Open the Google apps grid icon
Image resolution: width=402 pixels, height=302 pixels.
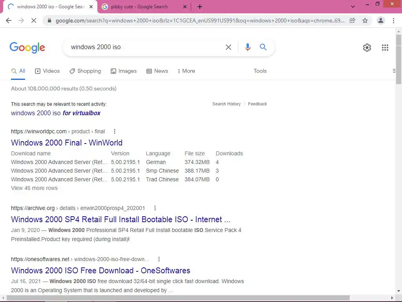tap(385, 48)
